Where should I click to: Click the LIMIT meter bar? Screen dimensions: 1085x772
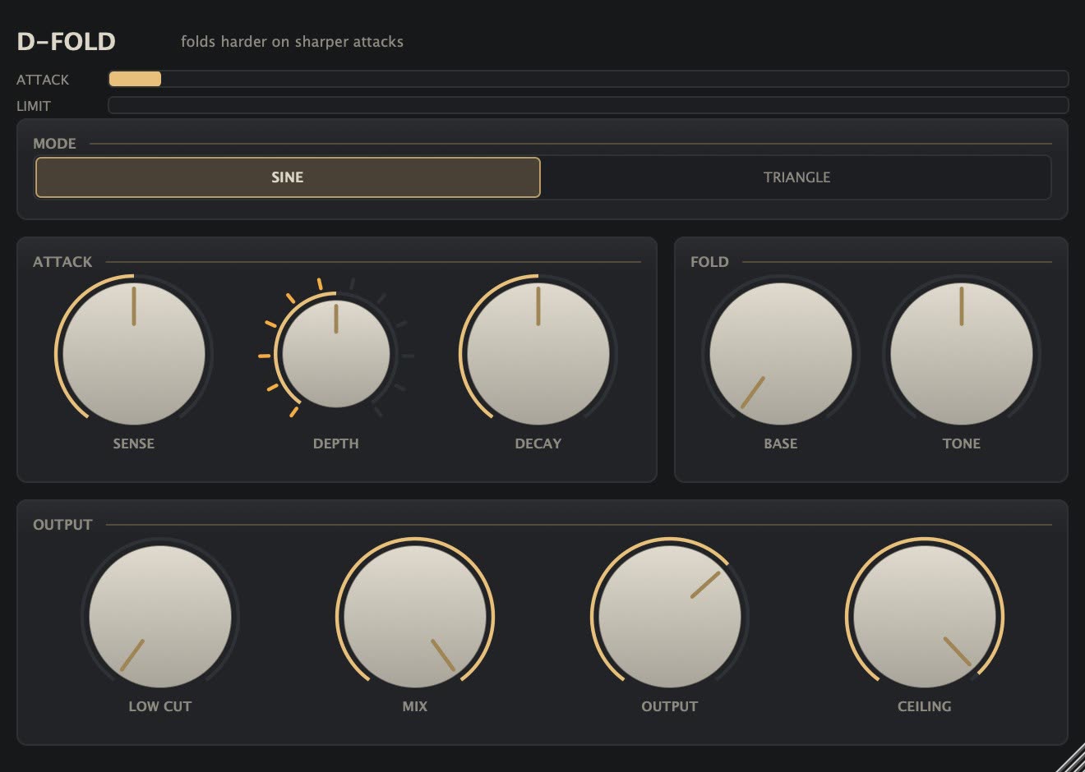click(x=589, y=105)
